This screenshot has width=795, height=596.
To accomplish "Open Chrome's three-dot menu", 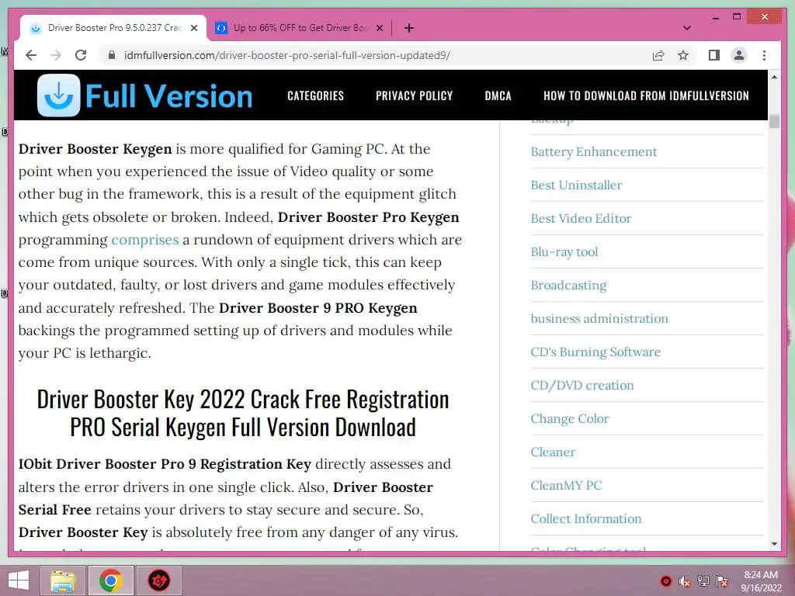I will [764, 55].
